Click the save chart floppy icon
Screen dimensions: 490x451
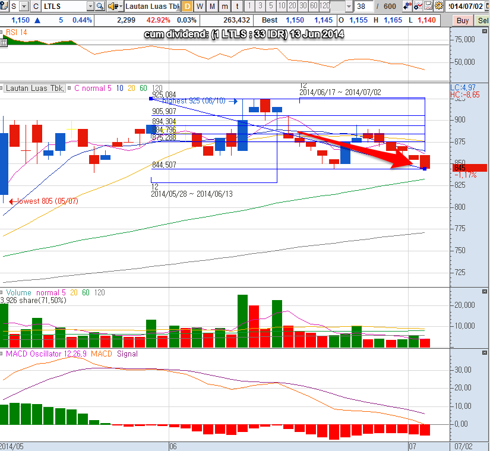[x=428, y=6]
